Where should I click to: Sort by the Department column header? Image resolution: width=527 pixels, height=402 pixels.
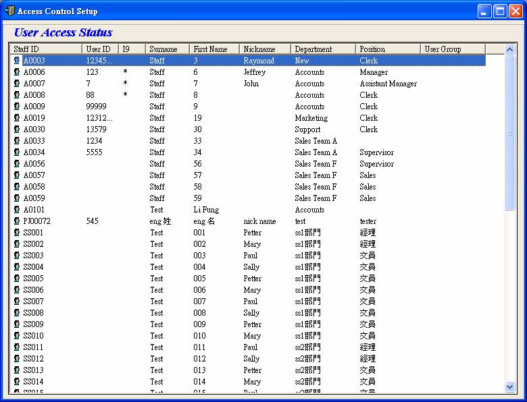click(323, 49)
